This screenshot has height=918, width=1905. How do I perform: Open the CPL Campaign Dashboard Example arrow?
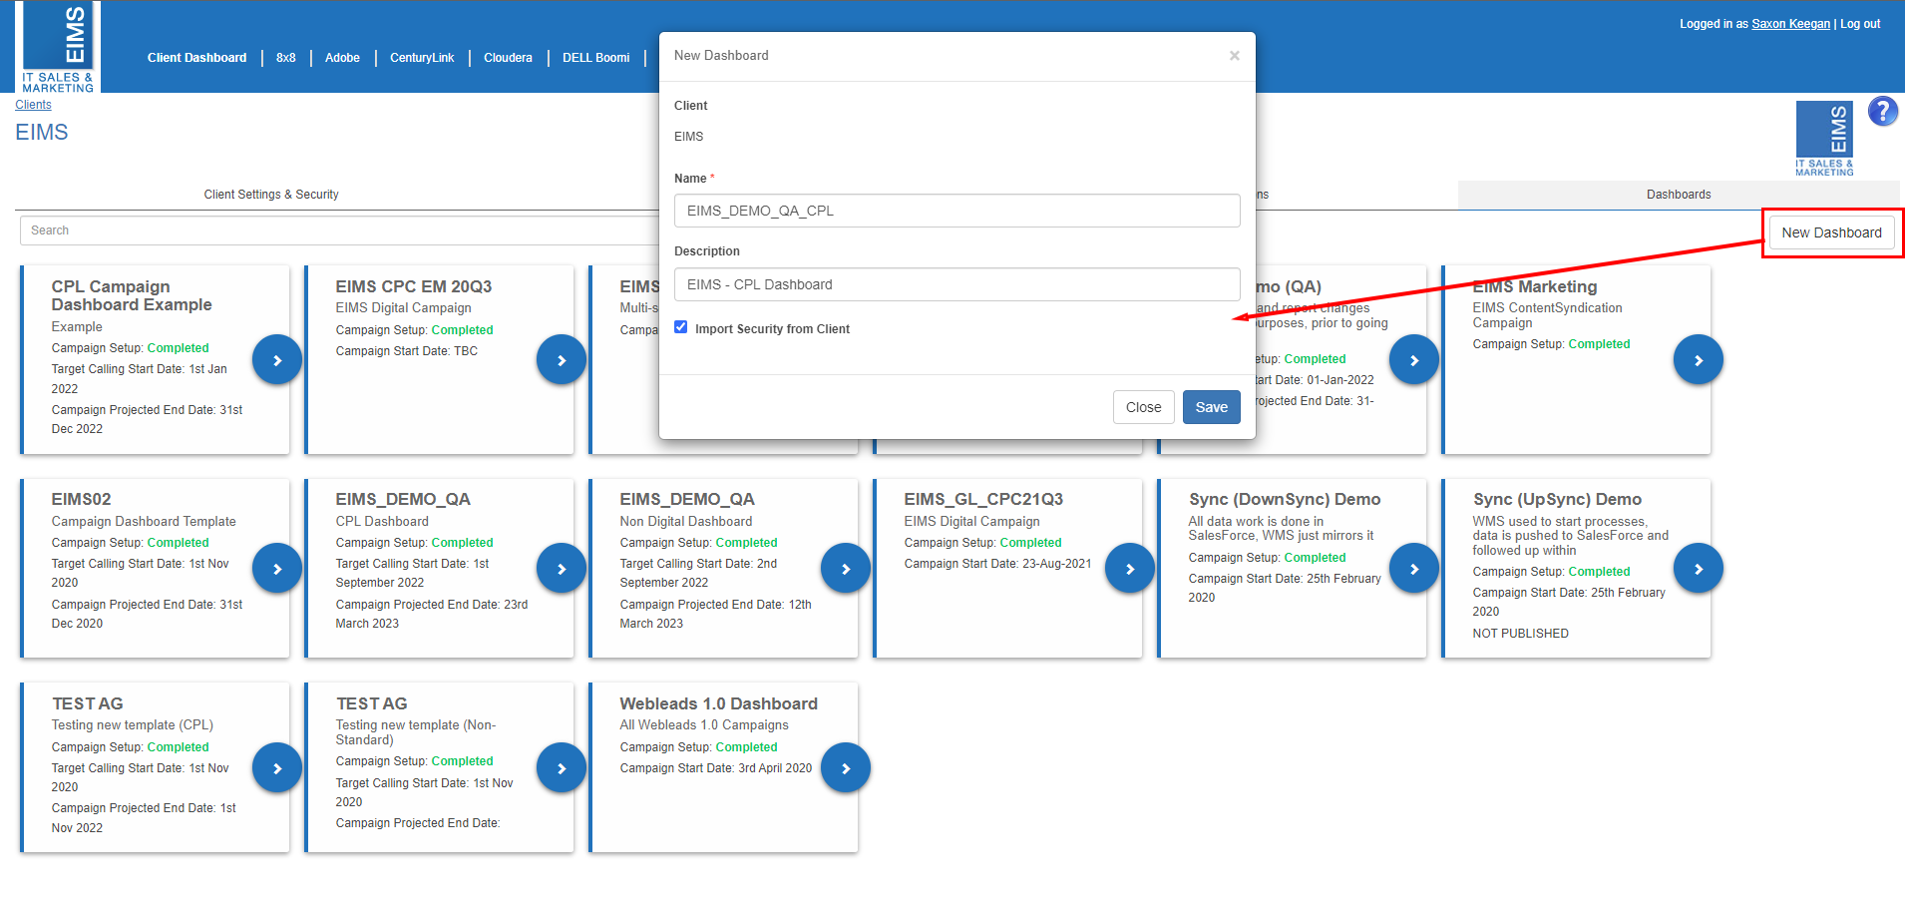[x=277, y=360]
